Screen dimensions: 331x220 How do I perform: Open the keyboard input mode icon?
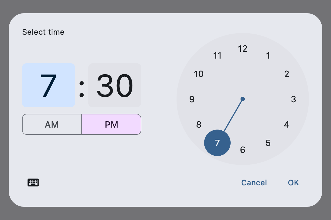[33, 182]
